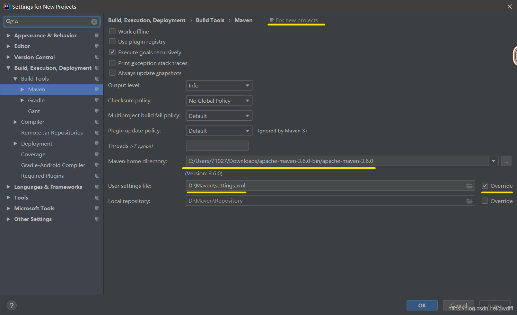Click project-level icon beside Compiler
This screenshot has height=315, width=517.
pyautogui.click(x=97, y=122)
